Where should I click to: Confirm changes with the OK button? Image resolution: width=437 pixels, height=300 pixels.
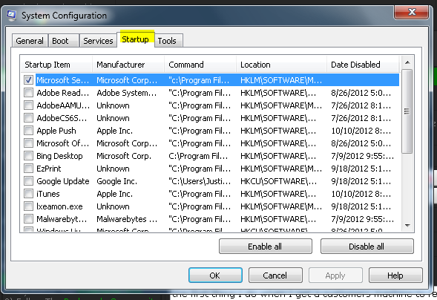(215, 275)
